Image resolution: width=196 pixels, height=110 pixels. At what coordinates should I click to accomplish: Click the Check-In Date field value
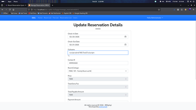74,37
